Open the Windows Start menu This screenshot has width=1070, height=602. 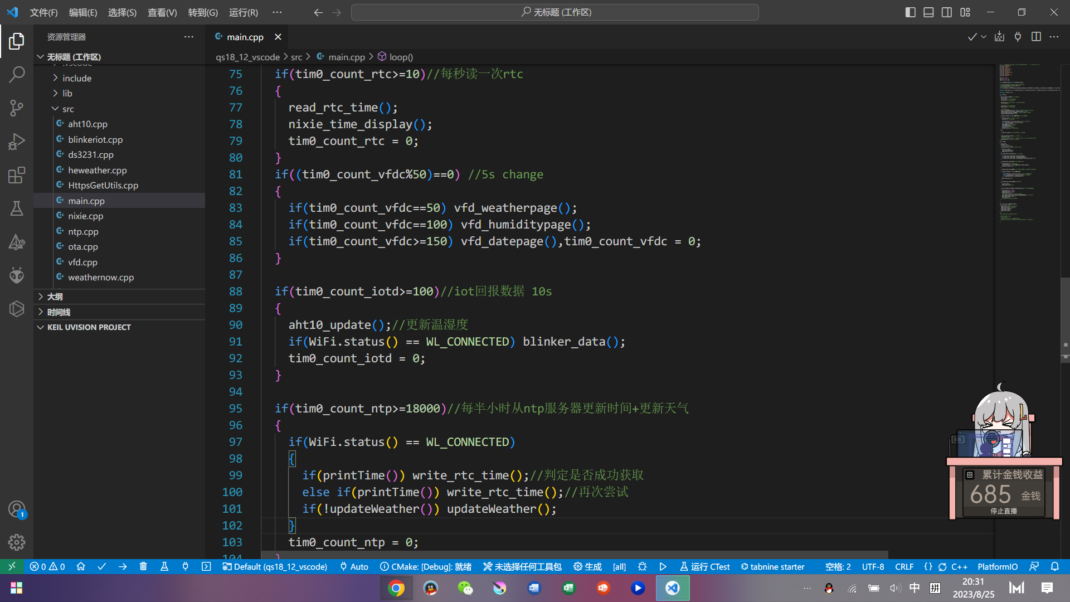(17, 588)
